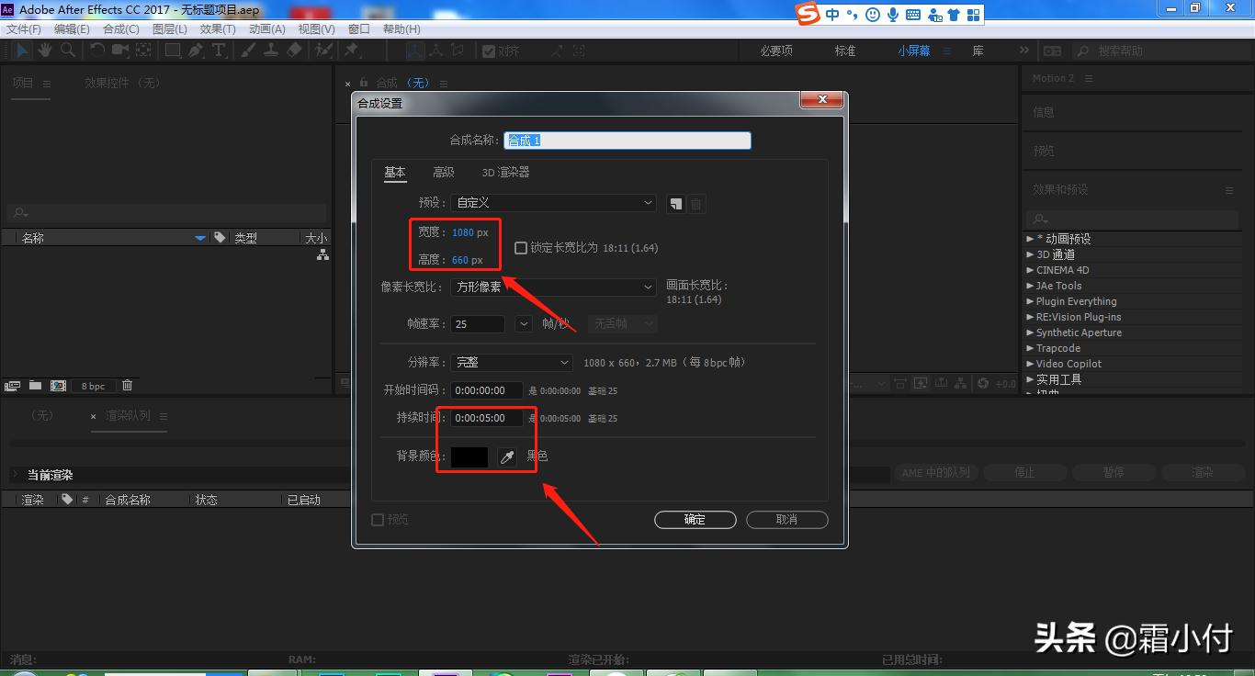This screenshot has height=676, width=1255.
Task: Click the label tag column in Project panel
Action: (x=220, y=238)
